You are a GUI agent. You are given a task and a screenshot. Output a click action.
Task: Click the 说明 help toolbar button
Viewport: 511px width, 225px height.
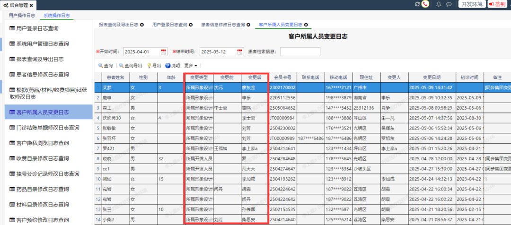point(172,65)
